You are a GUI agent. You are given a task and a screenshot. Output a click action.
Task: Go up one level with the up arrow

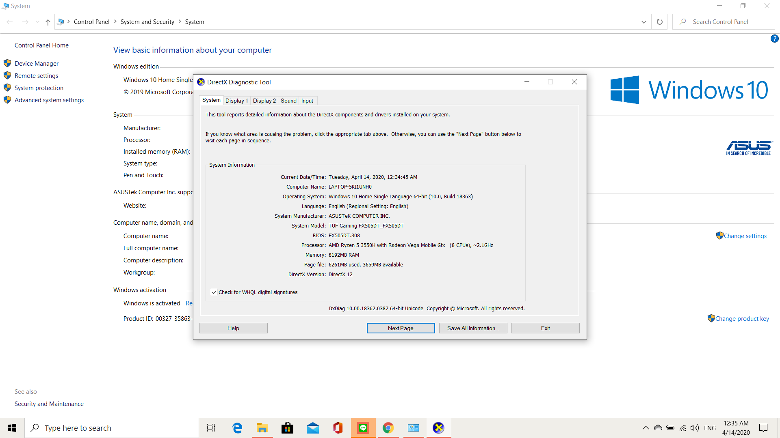(48, 22)
